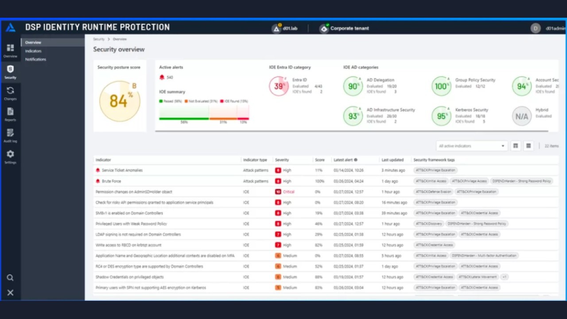Click the Group Policy Security 100% ring
This screenshot has width=567, height=319.
tap(442, 86)
